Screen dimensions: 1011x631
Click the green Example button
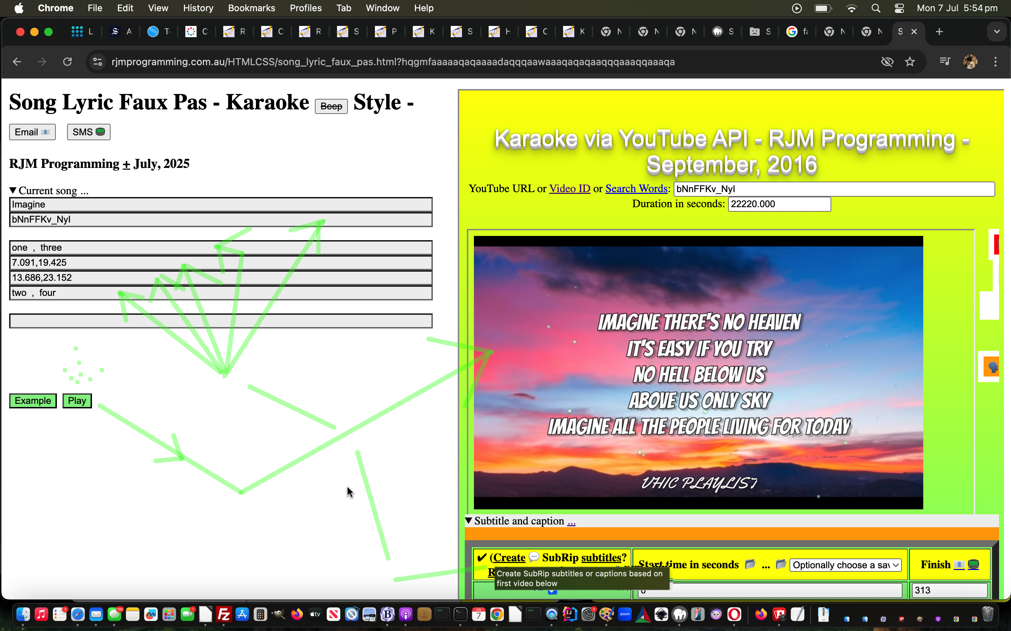click(33, 401)
